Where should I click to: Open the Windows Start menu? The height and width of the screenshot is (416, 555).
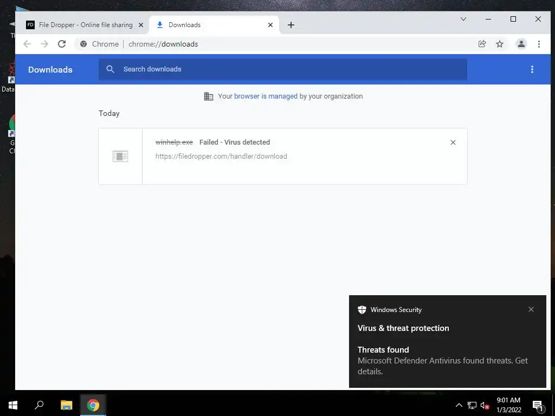13,405
